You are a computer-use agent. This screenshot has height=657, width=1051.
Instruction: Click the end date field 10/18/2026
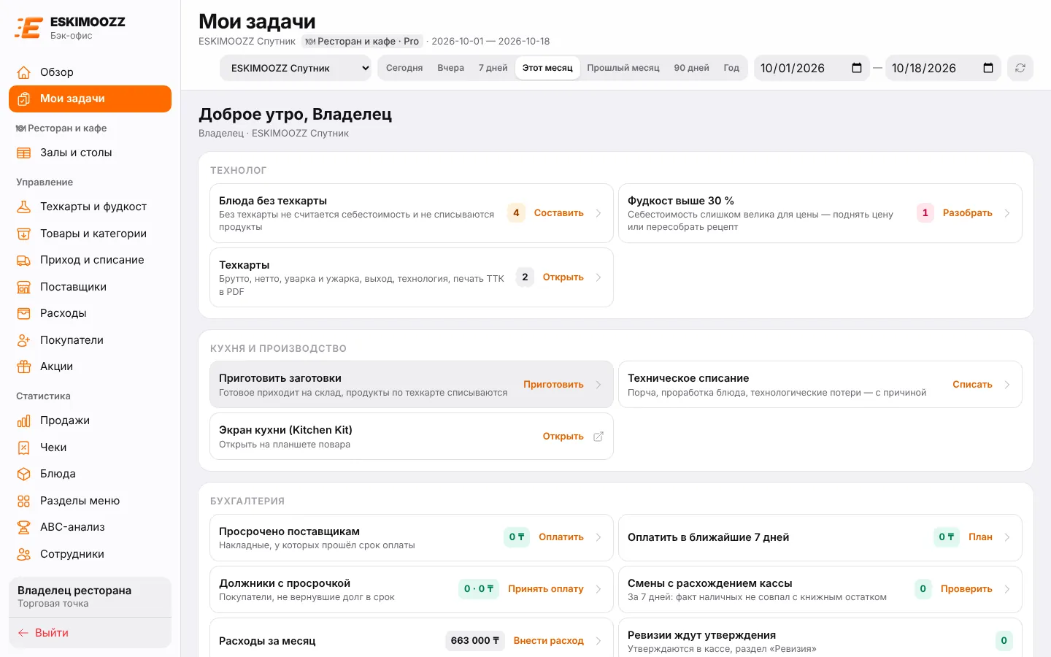(x=943, y=68)
